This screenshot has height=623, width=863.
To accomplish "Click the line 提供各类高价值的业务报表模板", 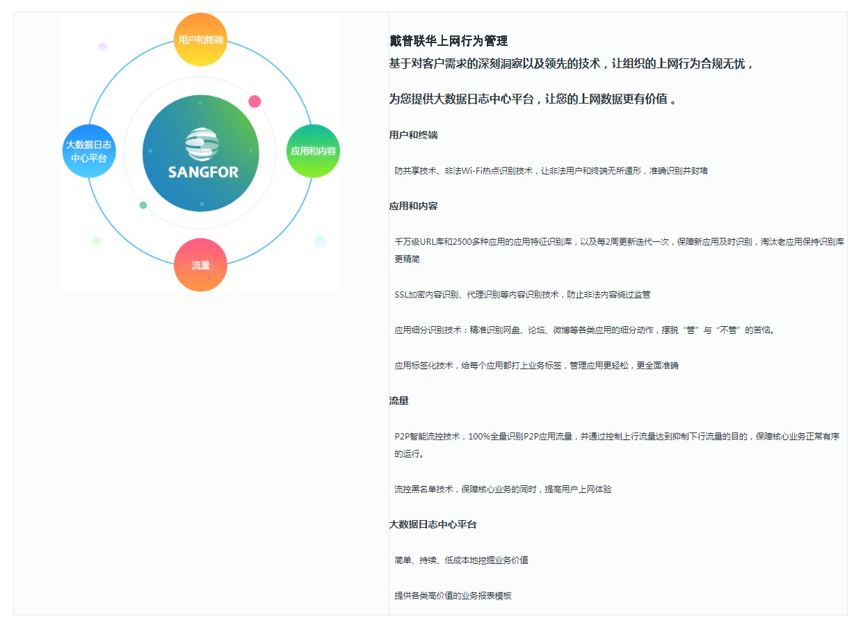I will tap(453, 595).
